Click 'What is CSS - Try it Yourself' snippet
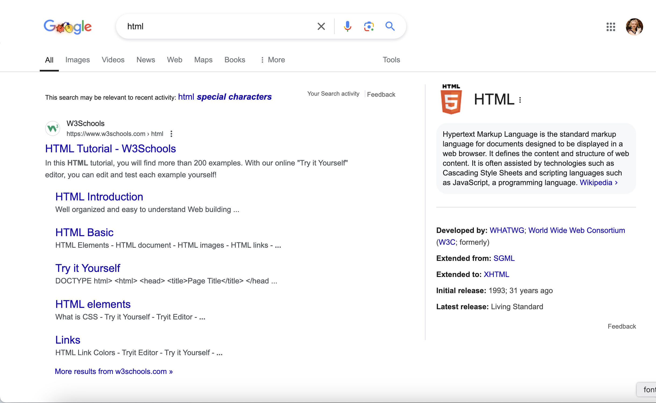The image size is (656, 403). coord(130,317)
